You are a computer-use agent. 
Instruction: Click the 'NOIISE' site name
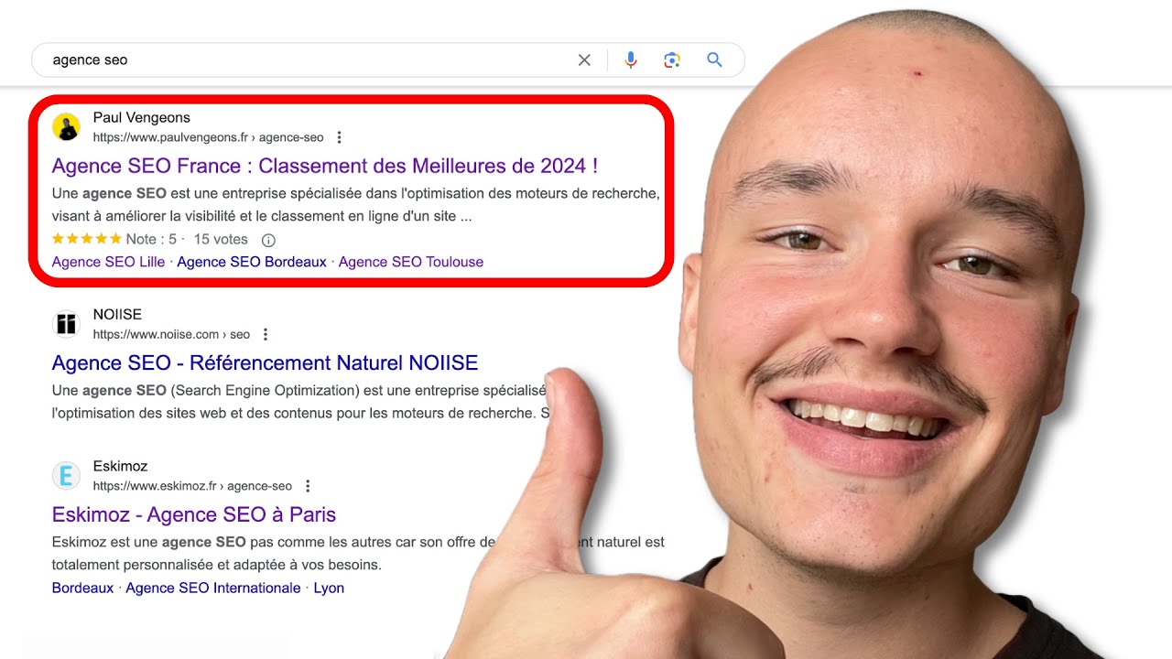117,314
